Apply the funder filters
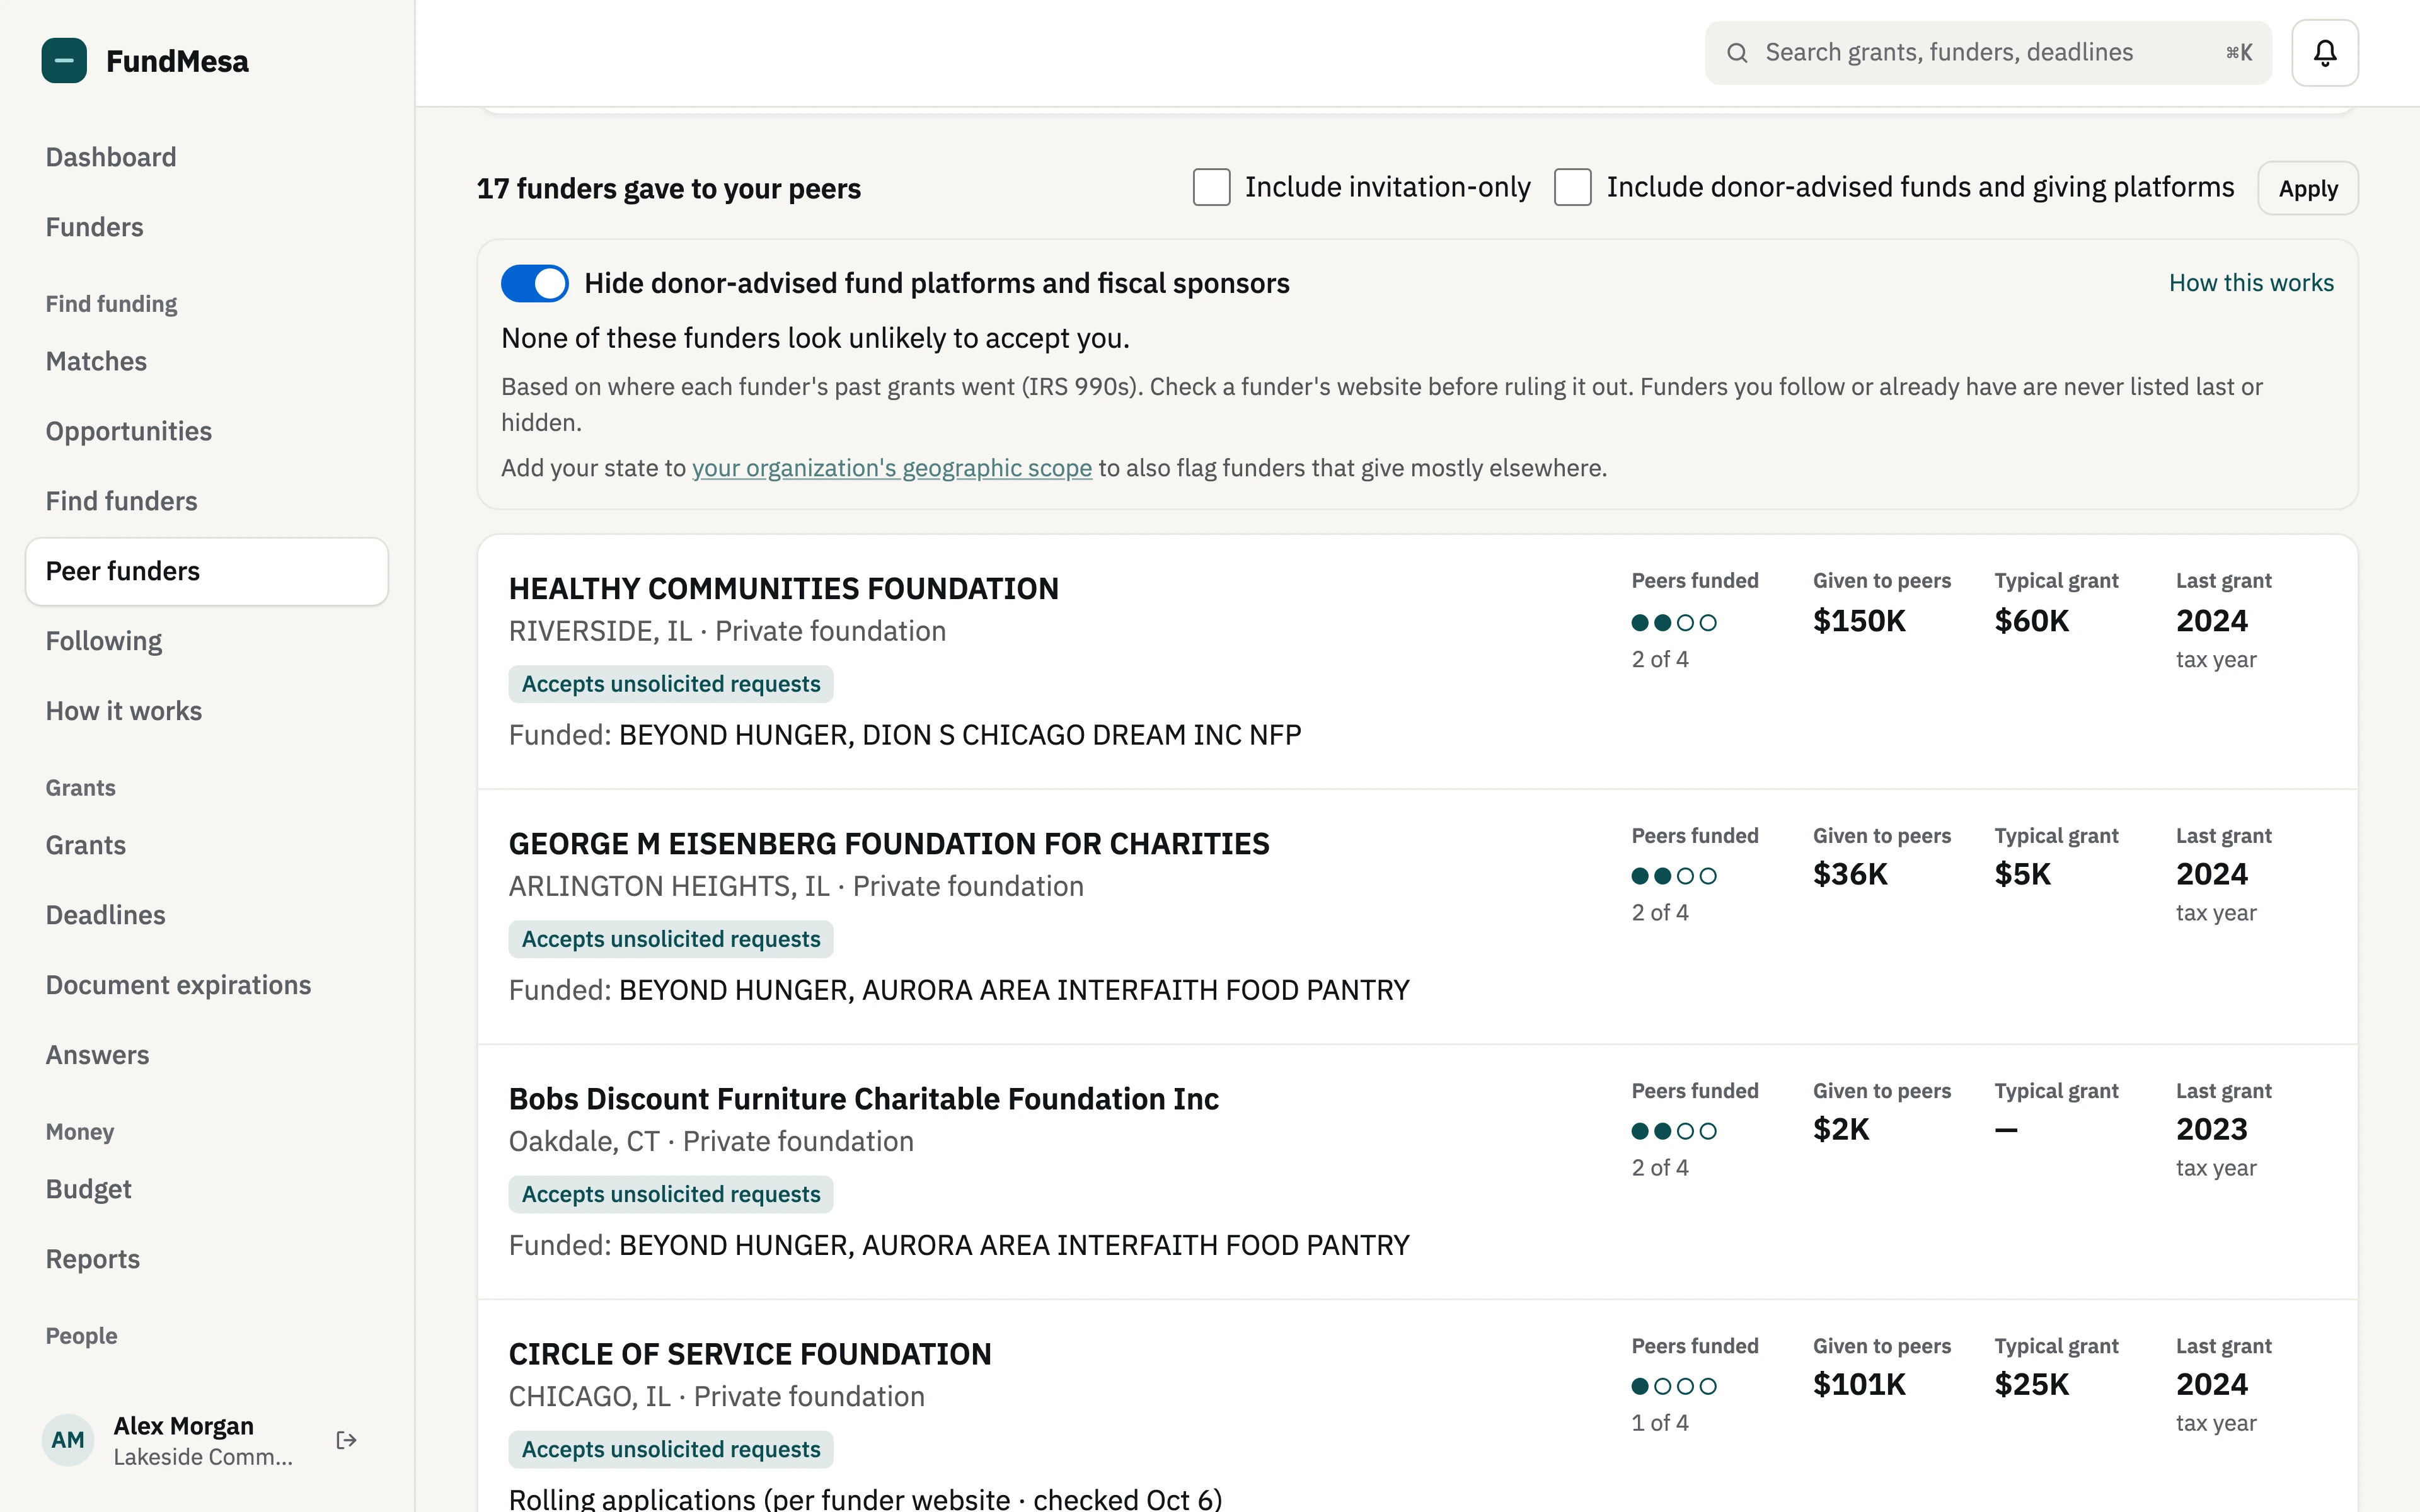The image size is (2420, 1512). 2308,188
